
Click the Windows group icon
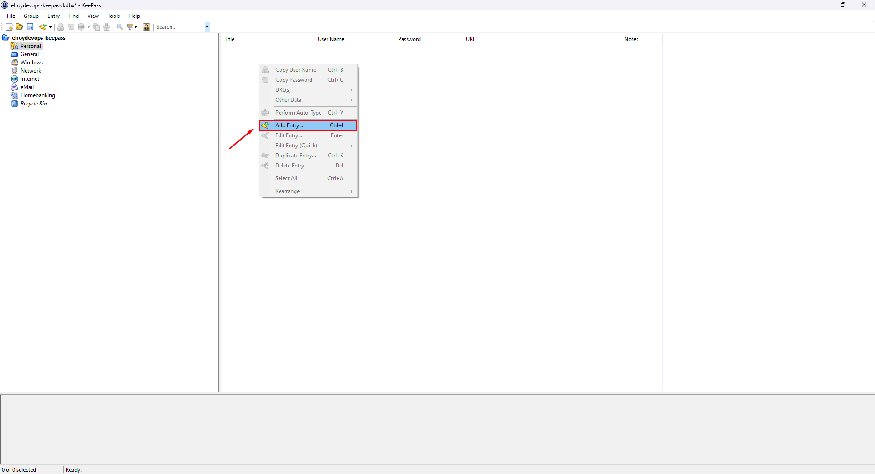[15, 63]
